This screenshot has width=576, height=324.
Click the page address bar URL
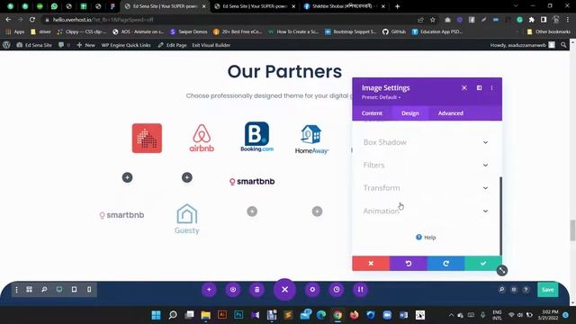[x=103, y=20]
